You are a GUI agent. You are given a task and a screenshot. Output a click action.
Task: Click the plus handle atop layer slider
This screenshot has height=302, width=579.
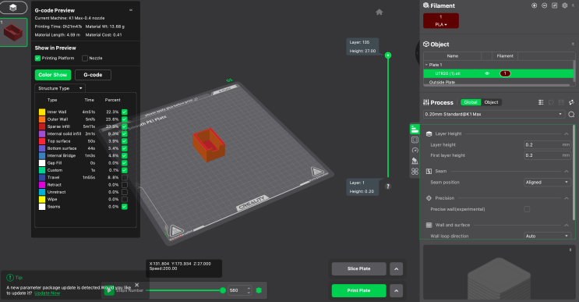(388, 55)
